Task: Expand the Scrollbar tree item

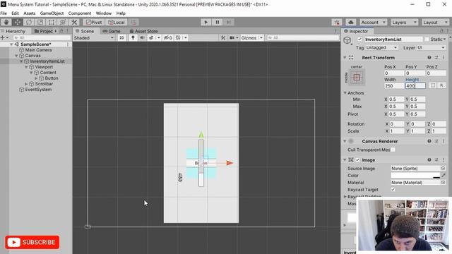Action: 26,84
